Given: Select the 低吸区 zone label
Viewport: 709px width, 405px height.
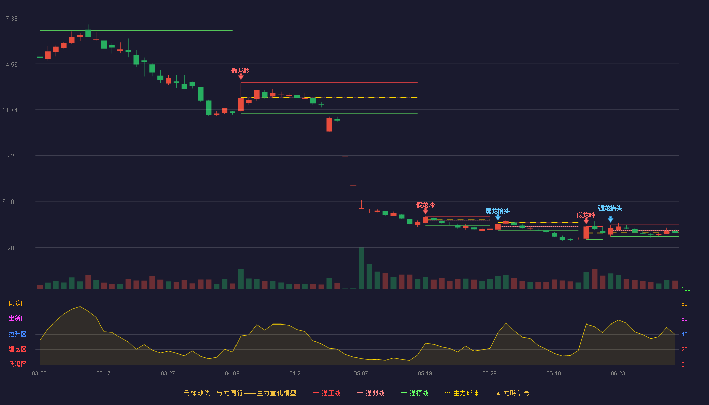Looking at the screenshot, I should coord(17,364).
